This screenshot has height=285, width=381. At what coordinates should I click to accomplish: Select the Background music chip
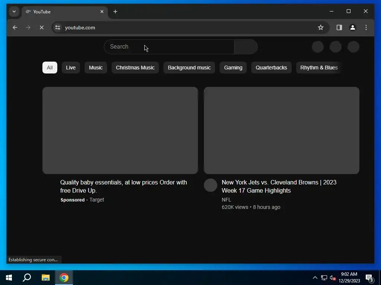coord(189,68)
